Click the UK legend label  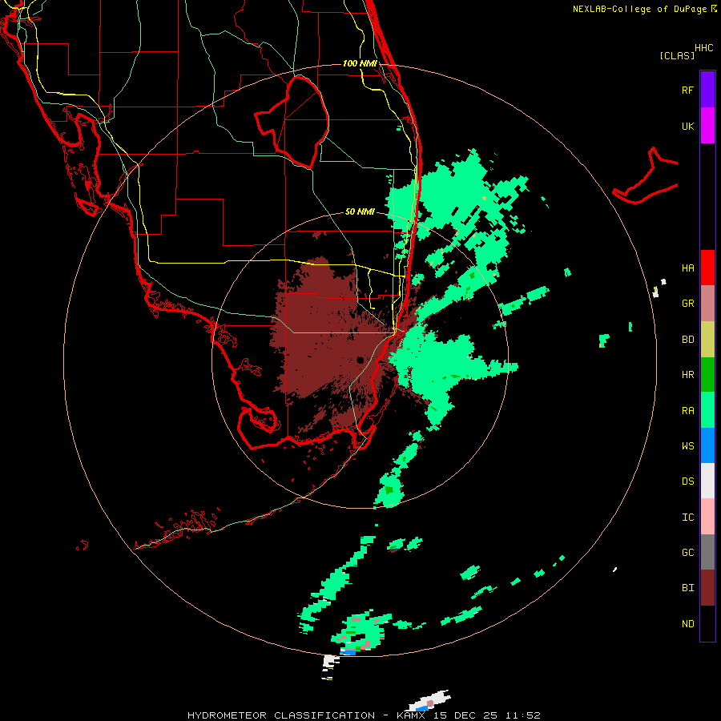[687, 126]
